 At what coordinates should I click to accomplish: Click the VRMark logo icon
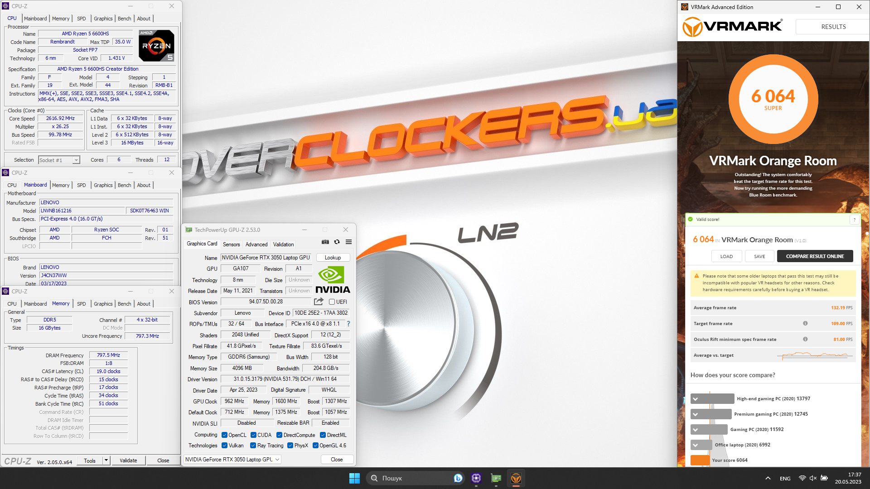point(692,27)
